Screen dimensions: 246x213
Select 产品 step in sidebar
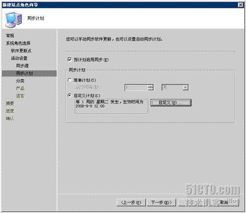(x=20, y=88)
